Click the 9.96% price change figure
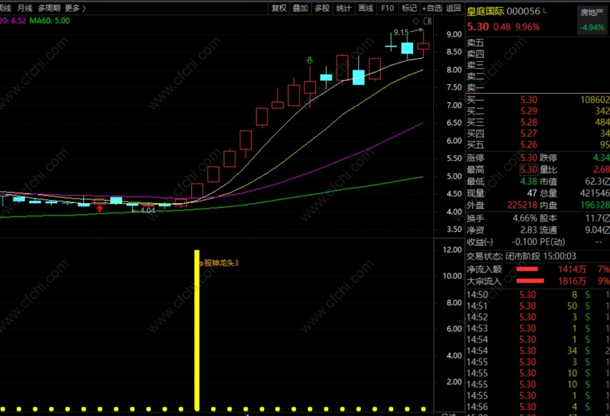This screenshot has height=416, width=610. [x=528, y=27]
